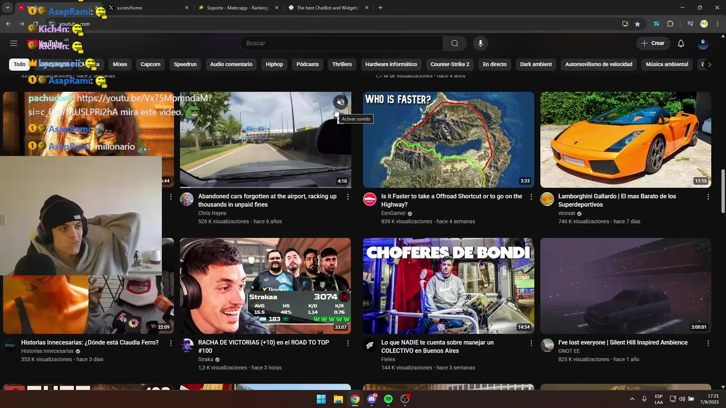Screen dimensions: 726x408
Task: Go back with browser arrow
Action: (x=8, y=24)
